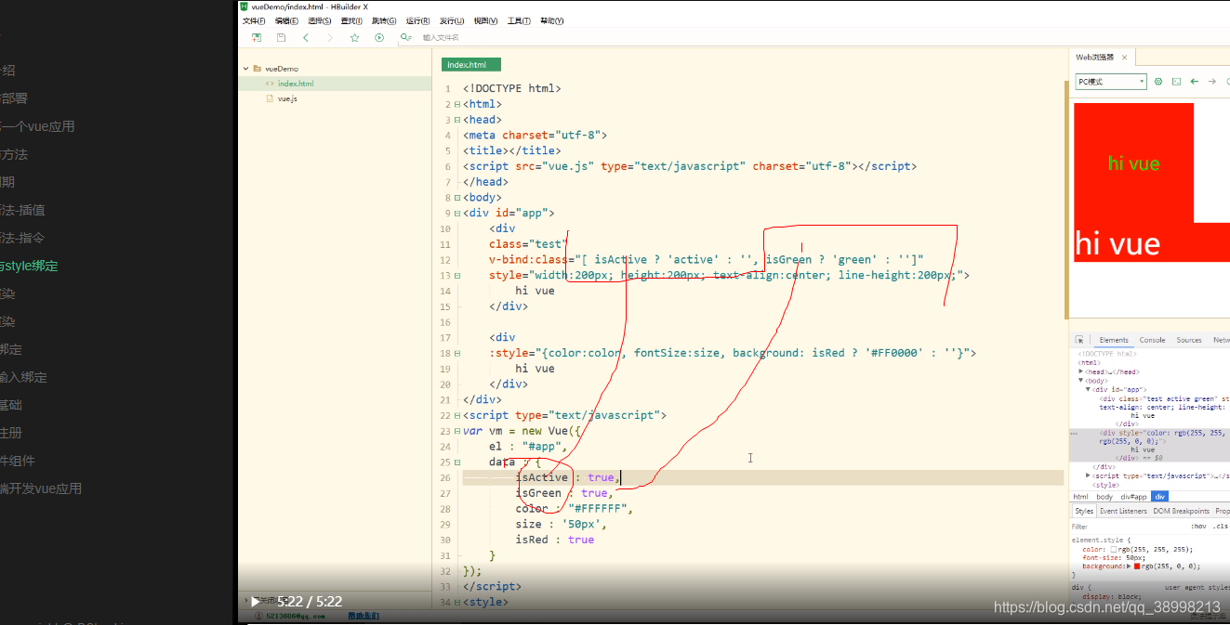The height and width of the screenshot is (625, 1230).
Task: Click the body breadcrumb in devtools
Action: coord(1104,497)
